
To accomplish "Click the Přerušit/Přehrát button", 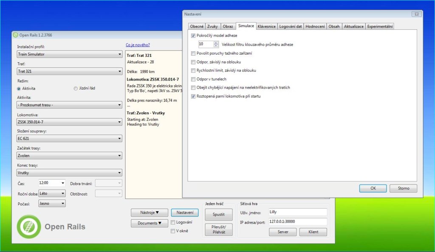I will pyautogui.click(x=219, y=230).
